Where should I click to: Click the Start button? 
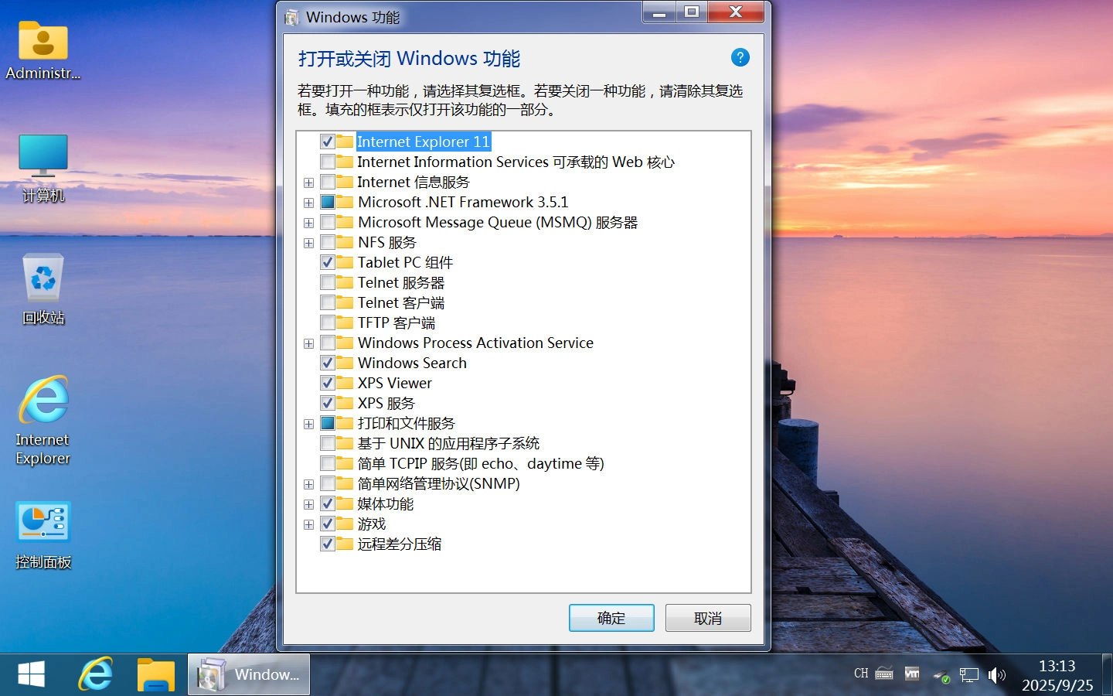point(31,674)
